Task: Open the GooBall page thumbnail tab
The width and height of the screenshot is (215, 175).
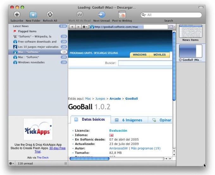Action: coord(190,51)
